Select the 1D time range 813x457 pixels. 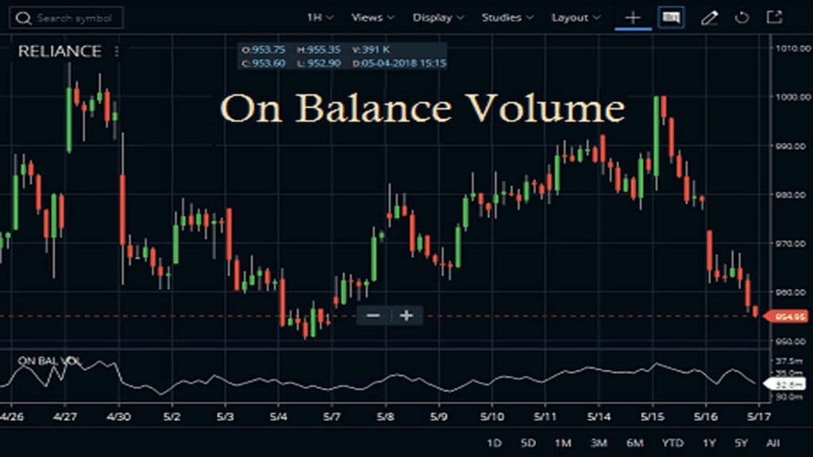494,443
